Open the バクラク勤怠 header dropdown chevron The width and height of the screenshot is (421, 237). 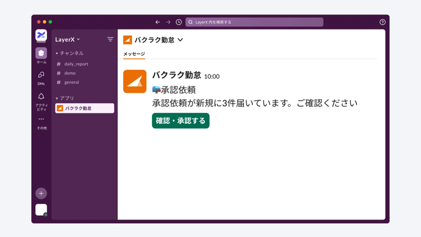181,40
